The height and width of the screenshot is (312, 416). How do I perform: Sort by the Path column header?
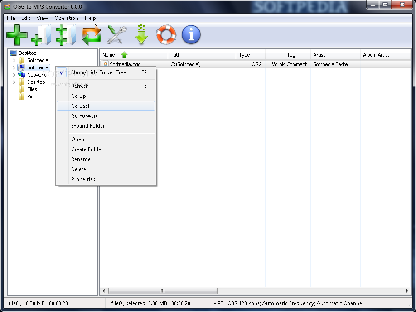202,55
